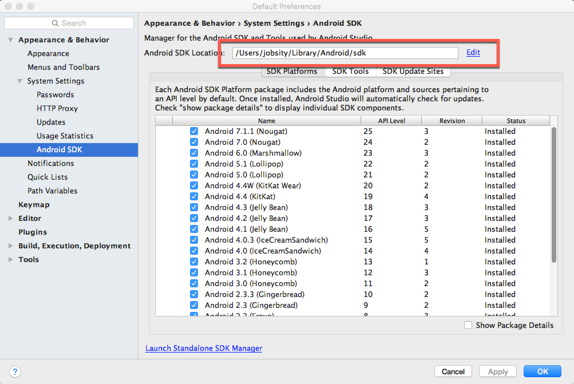
Task: Collapse System Settings tree arrow
Action: pyautogui.click(x=20, y=81)
